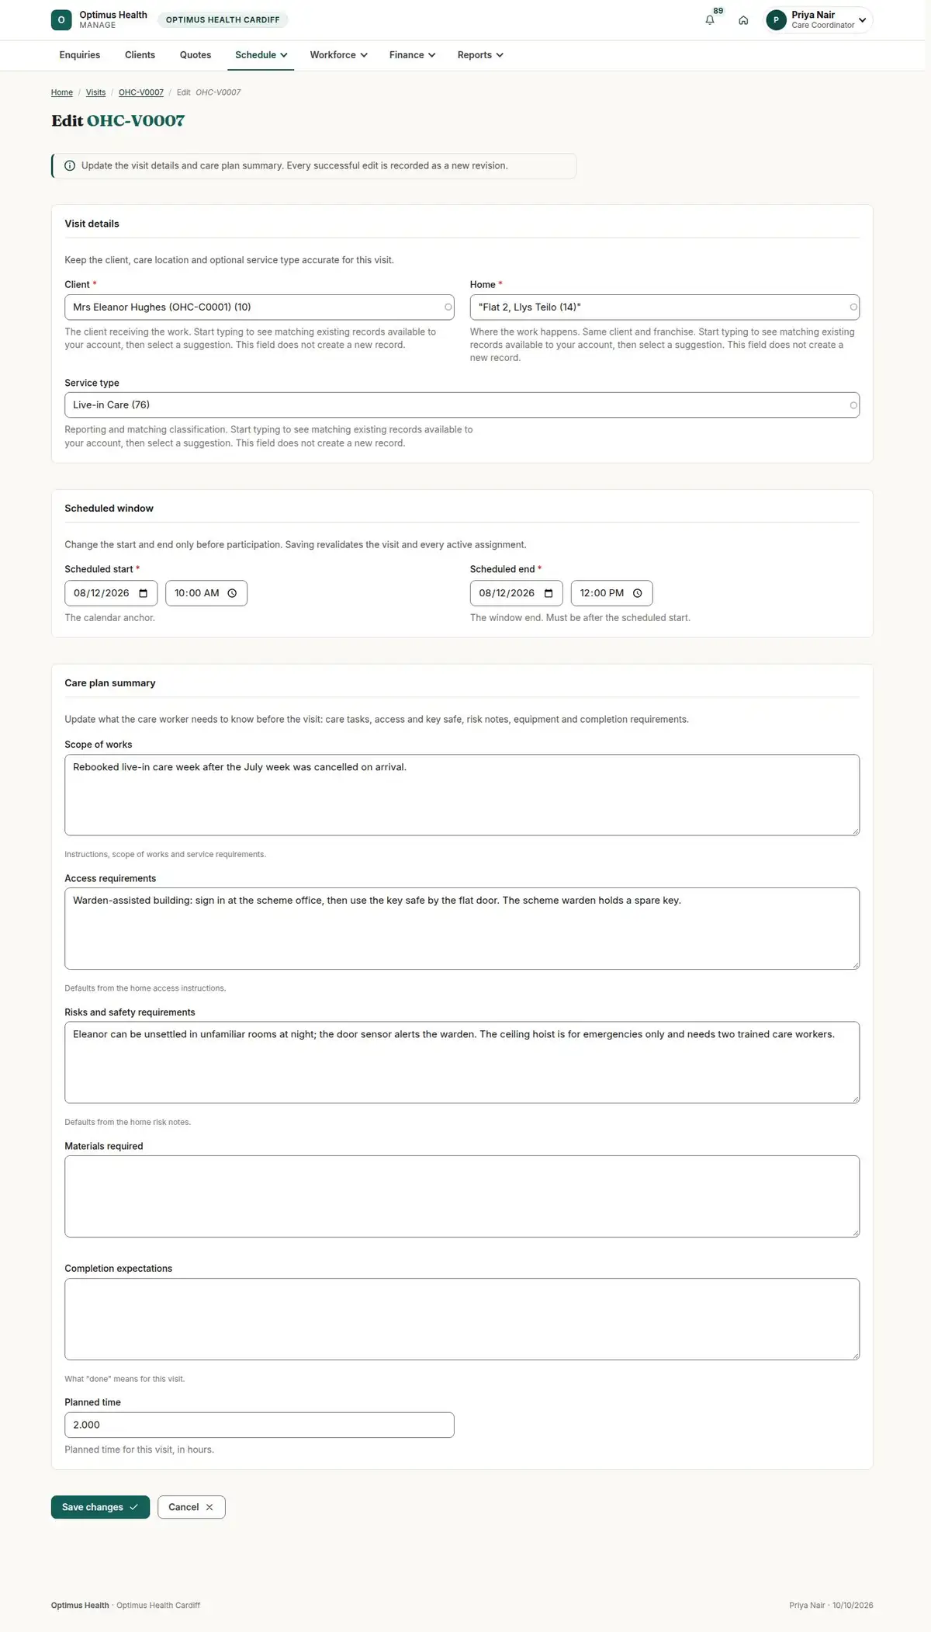
Task: Click the home icon in the header
Action: pyautogui.click(x=743, y=20)
